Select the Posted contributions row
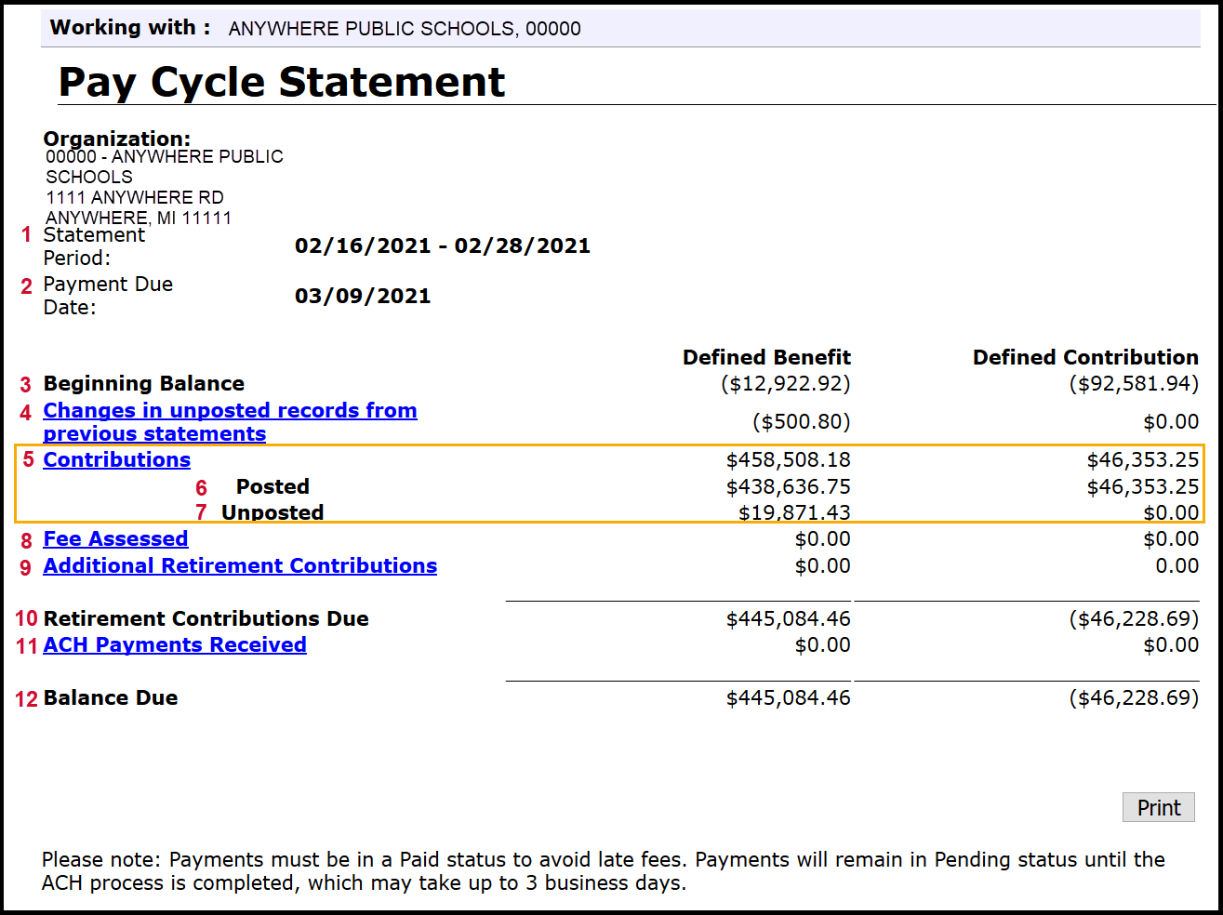1223x915 pixels. (272, 486)
